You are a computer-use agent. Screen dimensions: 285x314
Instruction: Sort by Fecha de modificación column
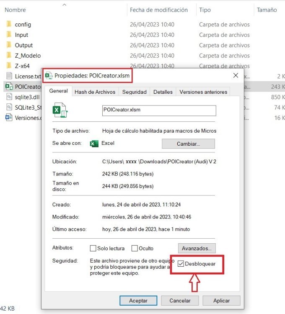click(158, 10)
